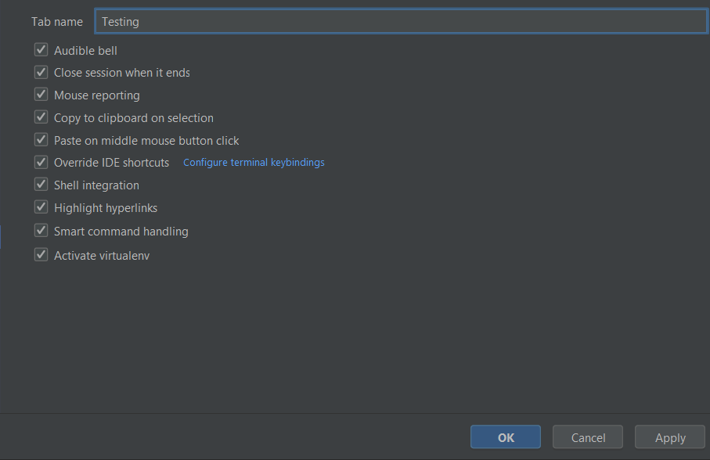Toggle Copy to clipboard on selection
Screen dimensions: 710x460
(41, 117)
